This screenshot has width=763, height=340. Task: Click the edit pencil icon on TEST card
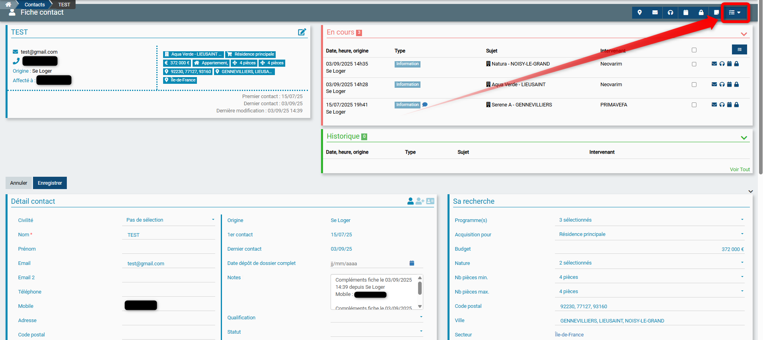(302, 32)
